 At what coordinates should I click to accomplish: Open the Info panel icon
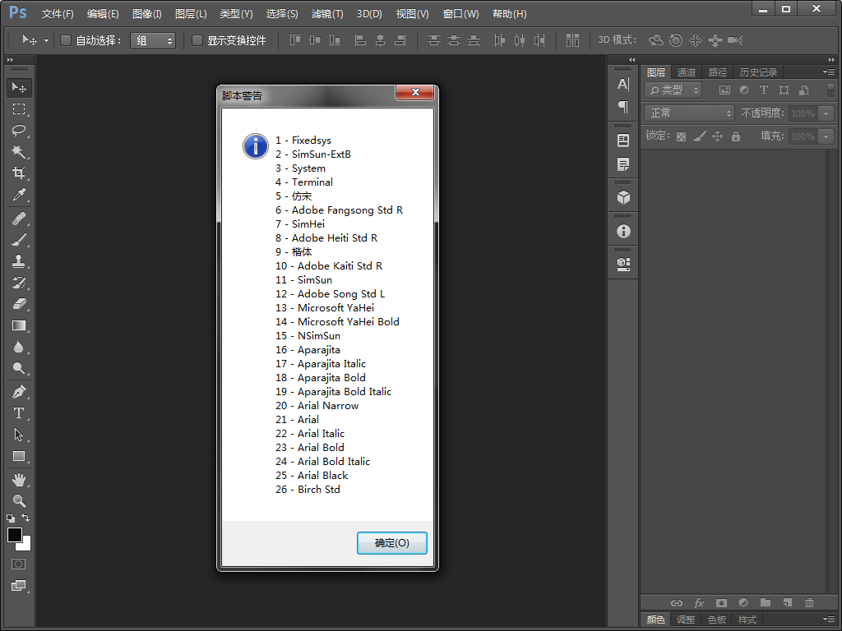pos(623,231)
